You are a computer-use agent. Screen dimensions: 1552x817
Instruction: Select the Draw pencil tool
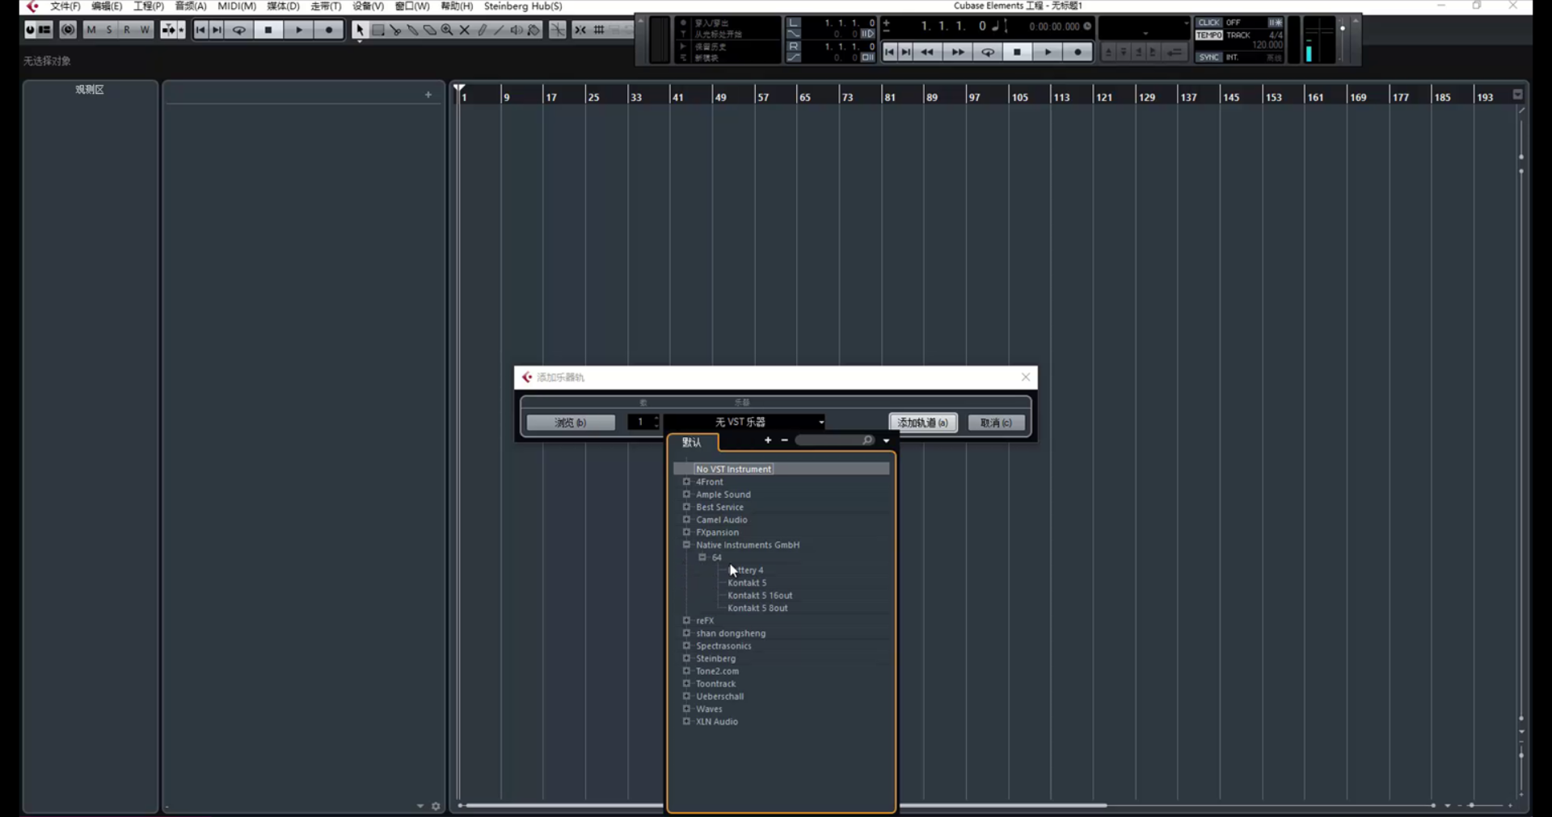coord(482,30)
